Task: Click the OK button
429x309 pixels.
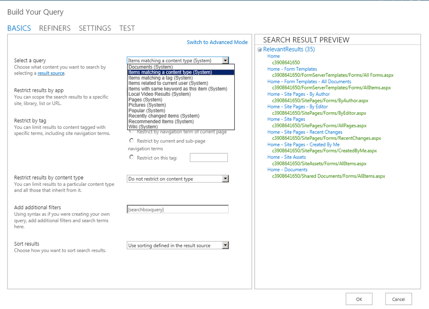Action: tap(359, 299)
